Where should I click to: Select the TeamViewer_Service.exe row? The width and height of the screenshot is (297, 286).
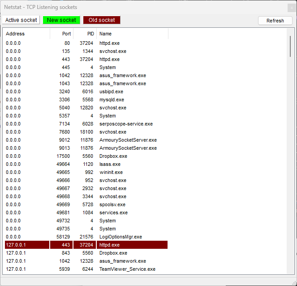coord(86,269)
